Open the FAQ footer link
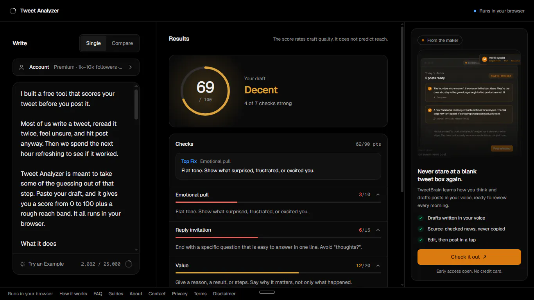Screen dimensions: 534x300 click(98, 294)
